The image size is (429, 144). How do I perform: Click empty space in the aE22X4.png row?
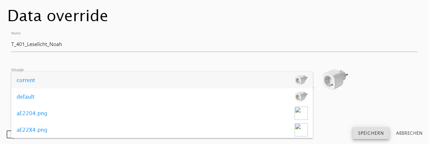coord(166,130)
